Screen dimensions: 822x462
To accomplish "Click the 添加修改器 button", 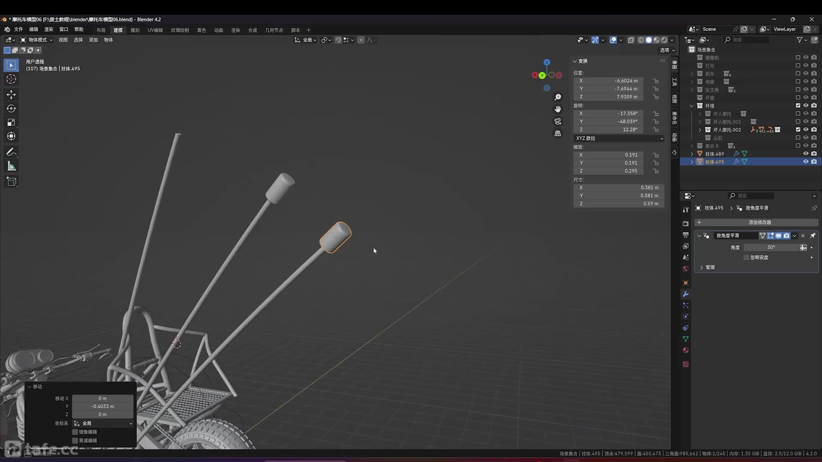I will pos(756,222).
